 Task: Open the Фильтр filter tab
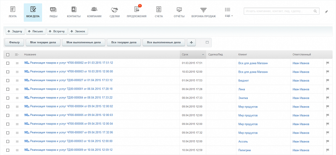pos(14,42)
